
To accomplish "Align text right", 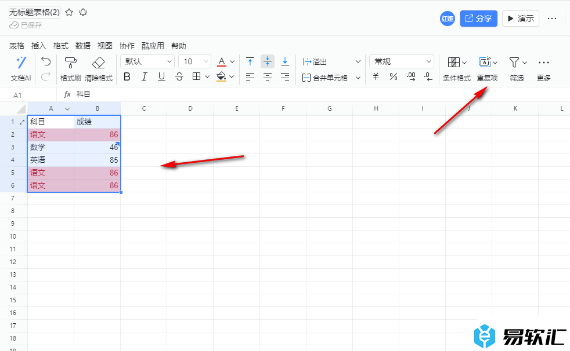I will coord(285,76).
